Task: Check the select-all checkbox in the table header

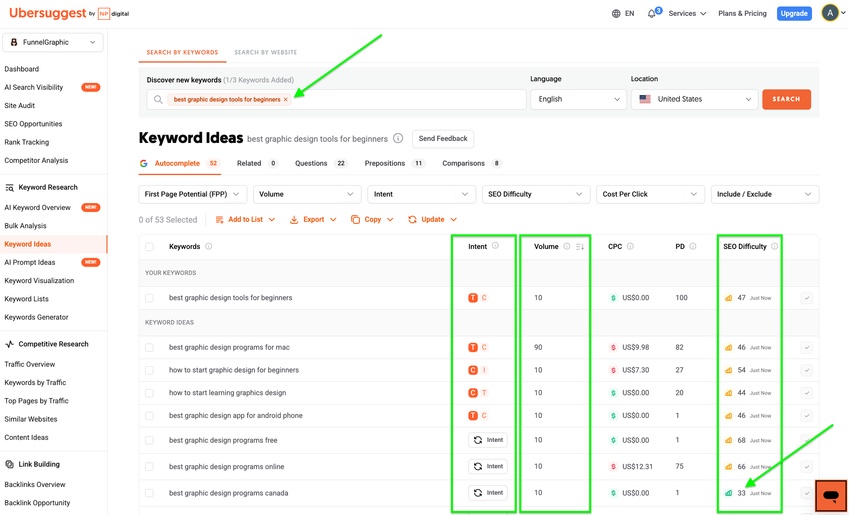Action: pyautogui.click(x=149, y=247)
